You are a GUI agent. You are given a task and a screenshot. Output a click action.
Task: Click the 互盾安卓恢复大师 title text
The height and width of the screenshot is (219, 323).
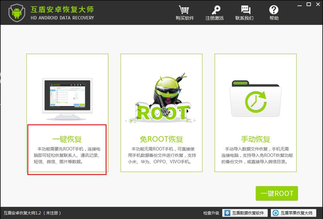(x=62, y=10)
